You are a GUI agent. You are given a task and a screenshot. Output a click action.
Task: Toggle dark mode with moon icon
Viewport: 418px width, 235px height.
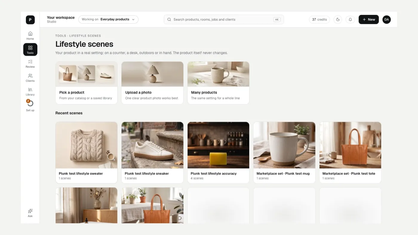pyautogui.click(x=338, y=19)
